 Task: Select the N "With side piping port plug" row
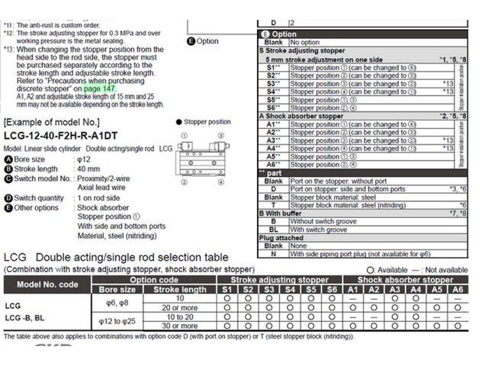coord(363,254)
